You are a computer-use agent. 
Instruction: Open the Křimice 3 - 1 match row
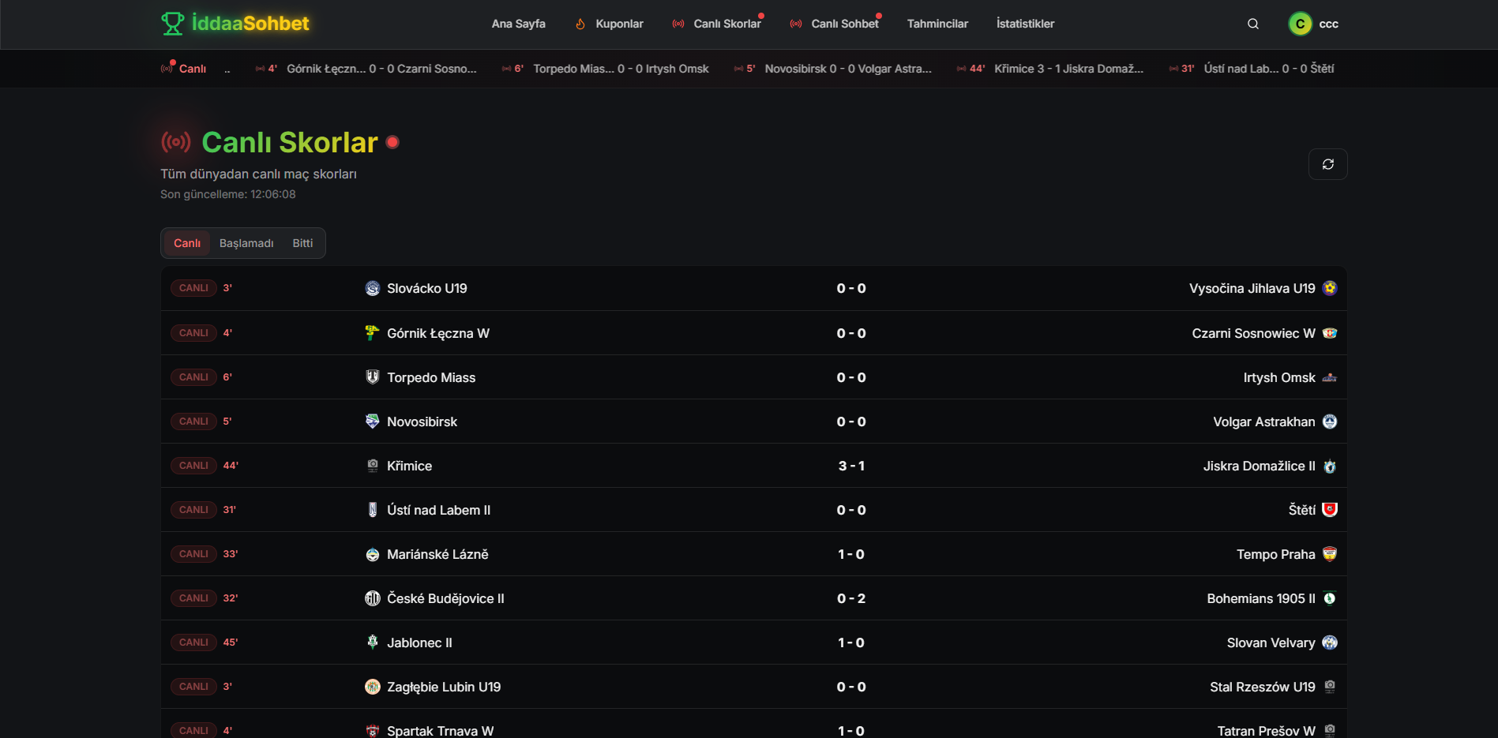tap(753, 466)
